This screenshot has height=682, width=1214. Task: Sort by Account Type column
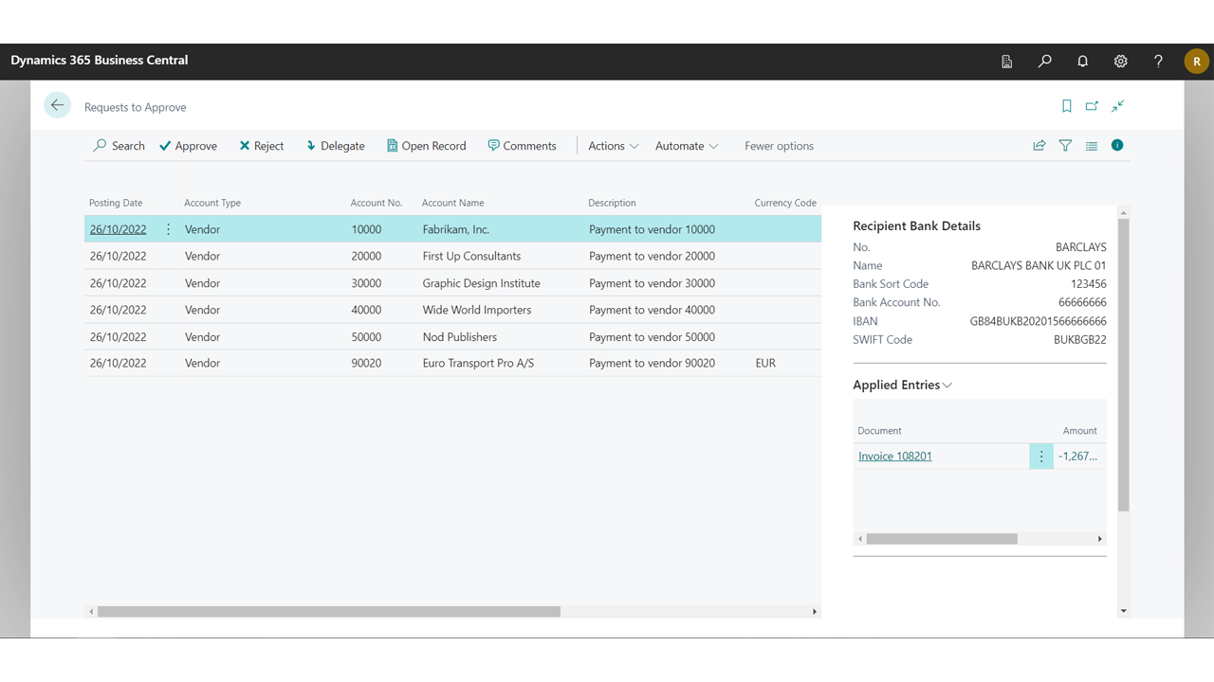tap(212, 203)
